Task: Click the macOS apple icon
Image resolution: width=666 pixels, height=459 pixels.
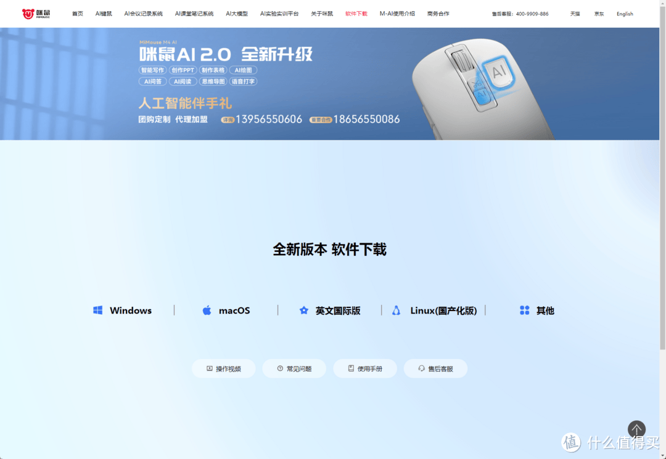Action: coord(207,311)
